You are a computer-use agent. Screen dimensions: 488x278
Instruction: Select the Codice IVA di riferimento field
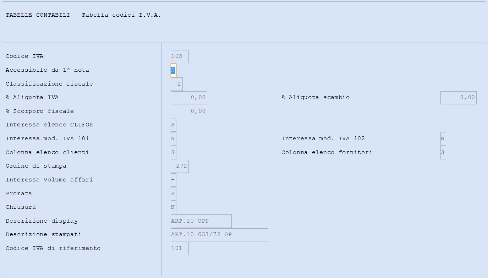(180, 249)
